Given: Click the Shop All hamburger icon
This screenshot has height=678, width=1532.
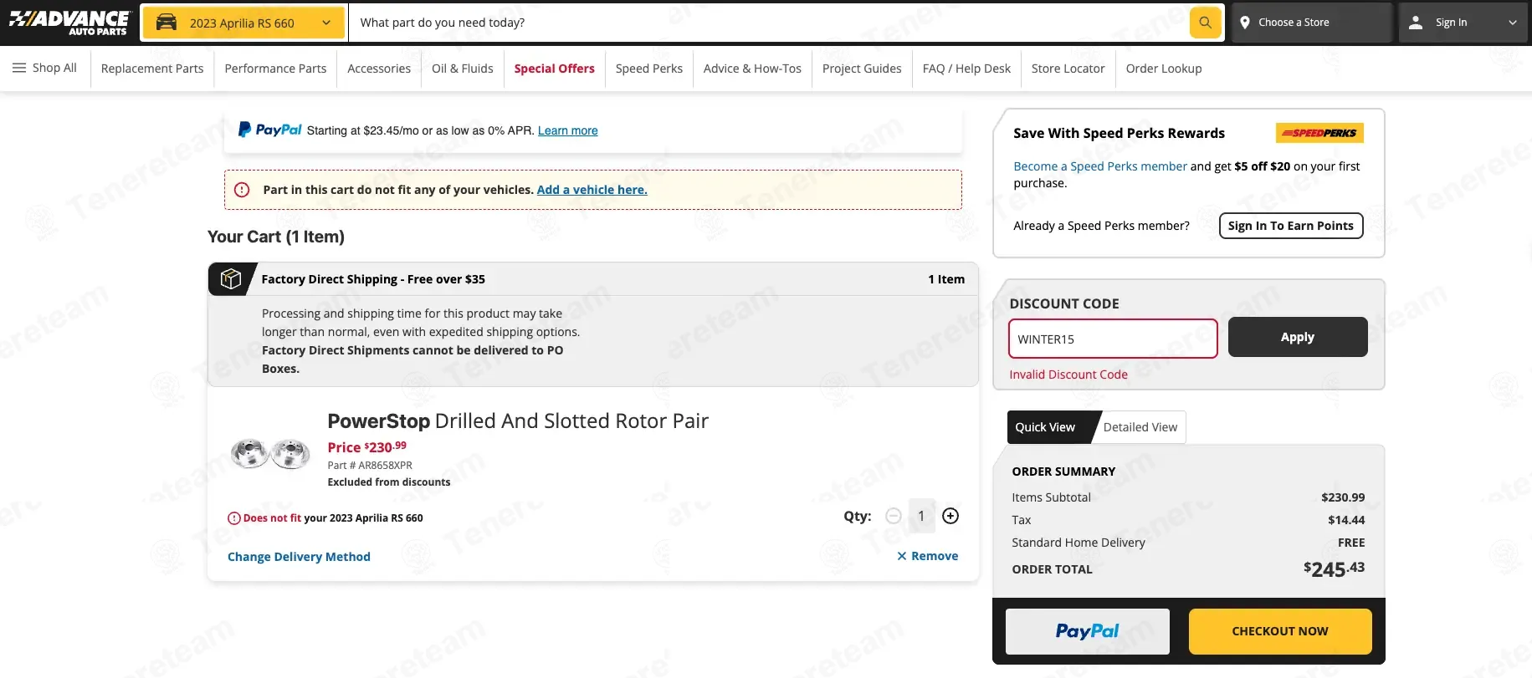Looking at the screenshot, I should tap(19, 68).
